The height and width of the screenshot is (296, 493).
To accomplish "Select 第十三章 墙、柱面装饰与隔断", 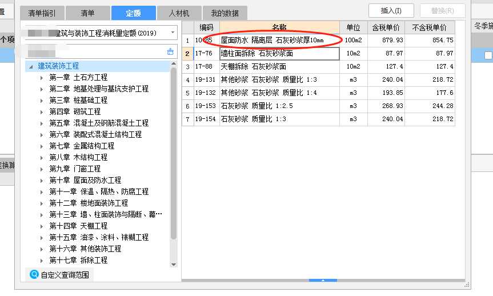I will [106, 214].
